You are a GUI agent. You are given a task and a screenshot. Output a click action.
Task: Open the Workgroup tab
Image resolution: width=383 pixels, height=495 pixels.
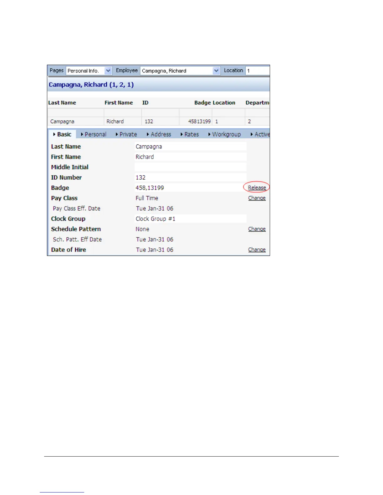tap(225, 134)
